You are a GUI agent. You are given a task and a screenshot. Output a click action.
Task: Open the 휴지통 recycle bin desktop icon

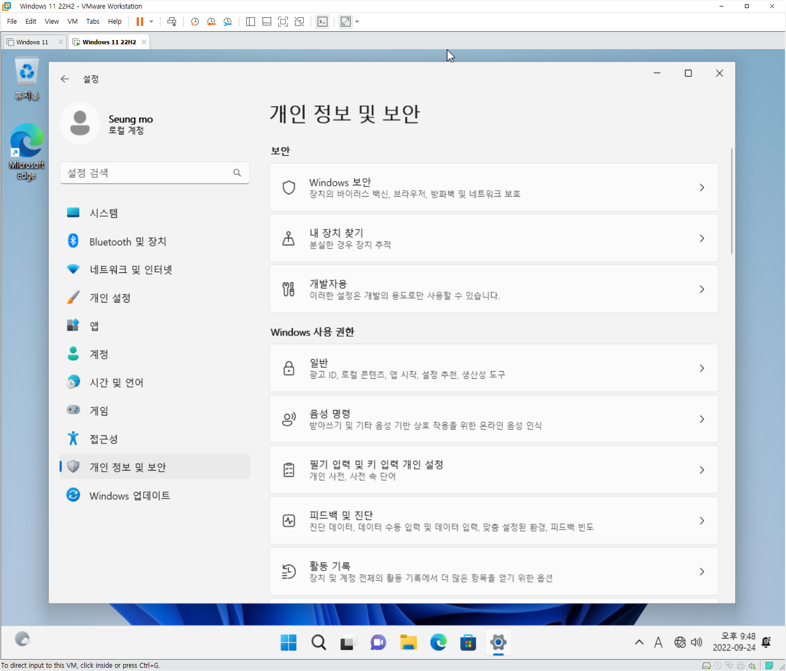pos(26,79)
